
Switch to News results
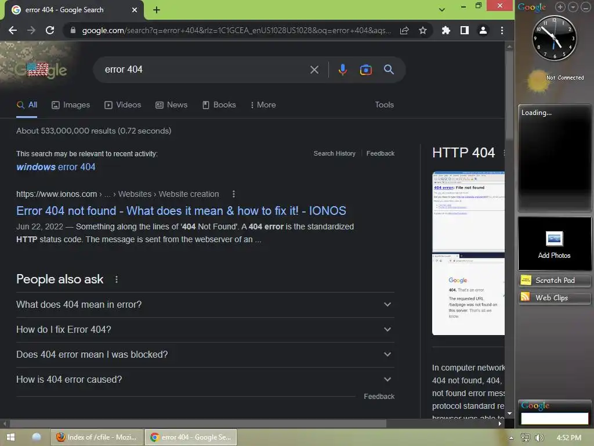tap(171, 105)
